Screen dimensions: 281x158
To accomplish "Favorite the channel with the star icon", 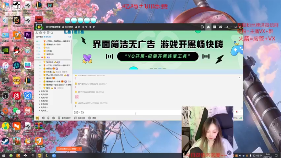I will (83, 27).
